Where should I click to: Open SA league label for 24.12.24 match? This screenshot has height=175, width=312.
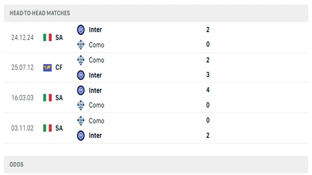pos(59,37)
